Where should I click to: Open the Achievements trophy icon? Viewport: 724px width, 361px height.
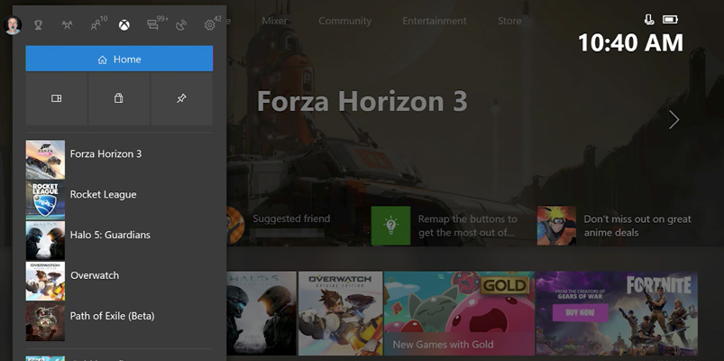tap(38, 25)
